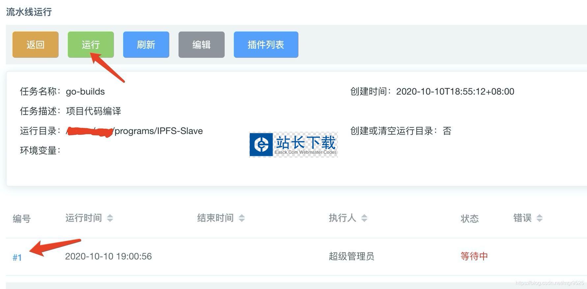Open run record #1
The height and width of the screenshot is (289, 587).
click(17, 257)
